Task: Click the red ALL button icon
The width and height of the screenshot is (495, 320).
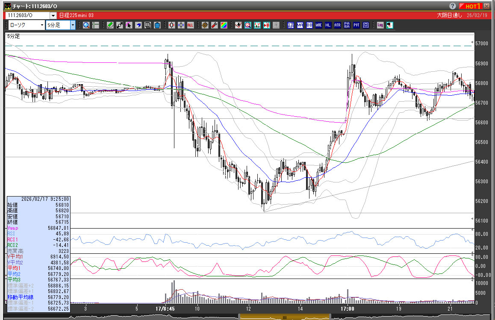Action: click(190, 25)
